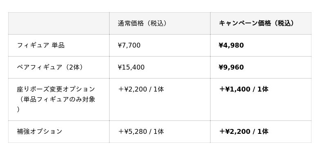The image size is (327, 155).
Task: Click the （単品フィギュアのみ対象 note text
Action: 56,99
